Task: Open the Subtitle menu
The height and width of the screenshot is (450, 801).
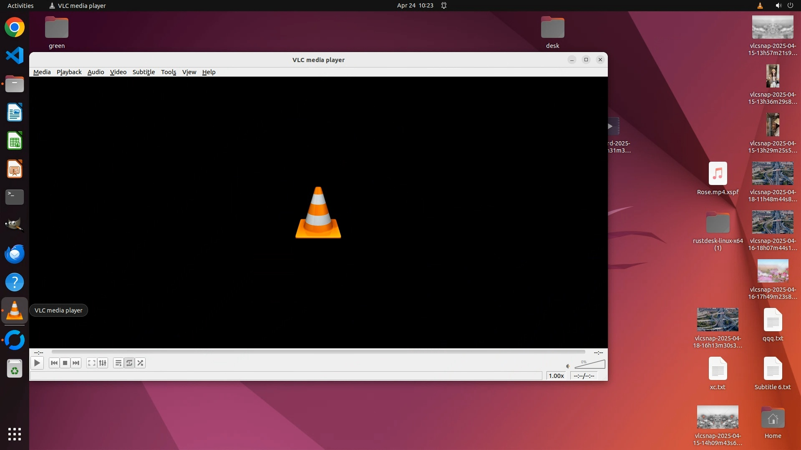Action: 144,72
